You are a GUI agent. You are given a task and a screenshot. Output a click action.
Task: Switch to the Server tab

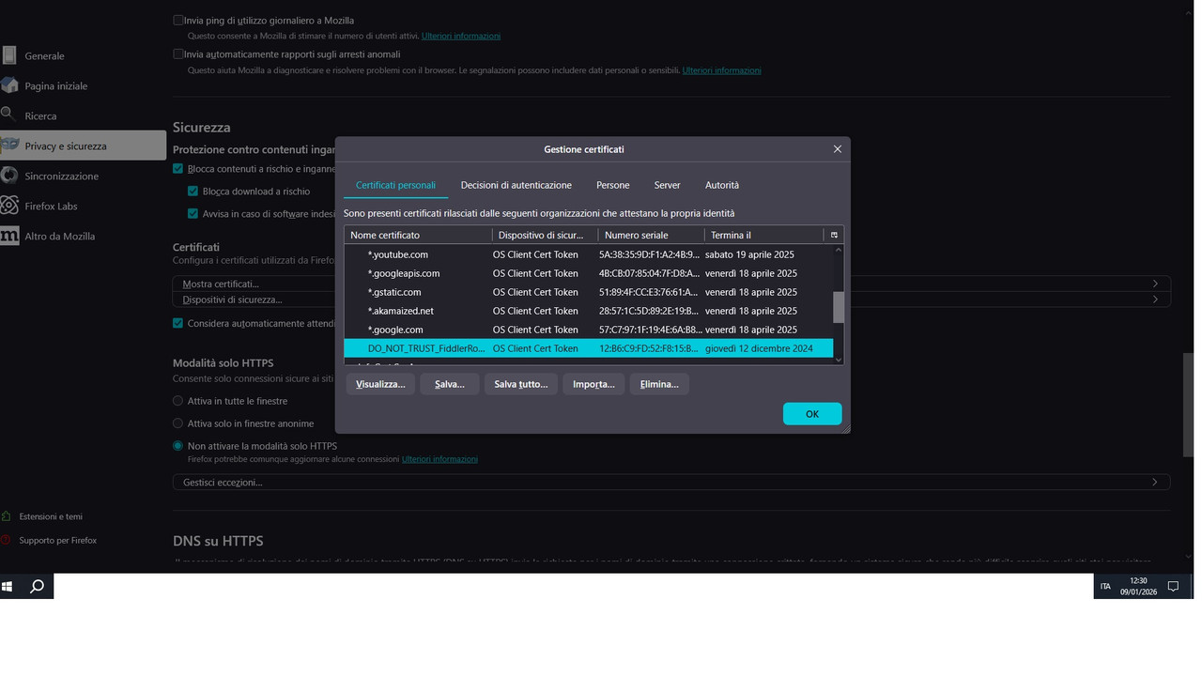pos(667,185)
